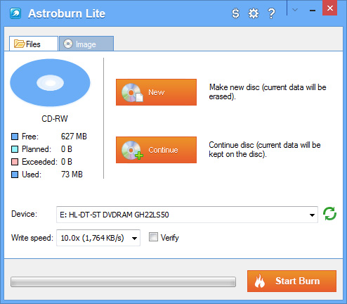
Task: Click the Write speed label
Action: click(x=32, y=238)
